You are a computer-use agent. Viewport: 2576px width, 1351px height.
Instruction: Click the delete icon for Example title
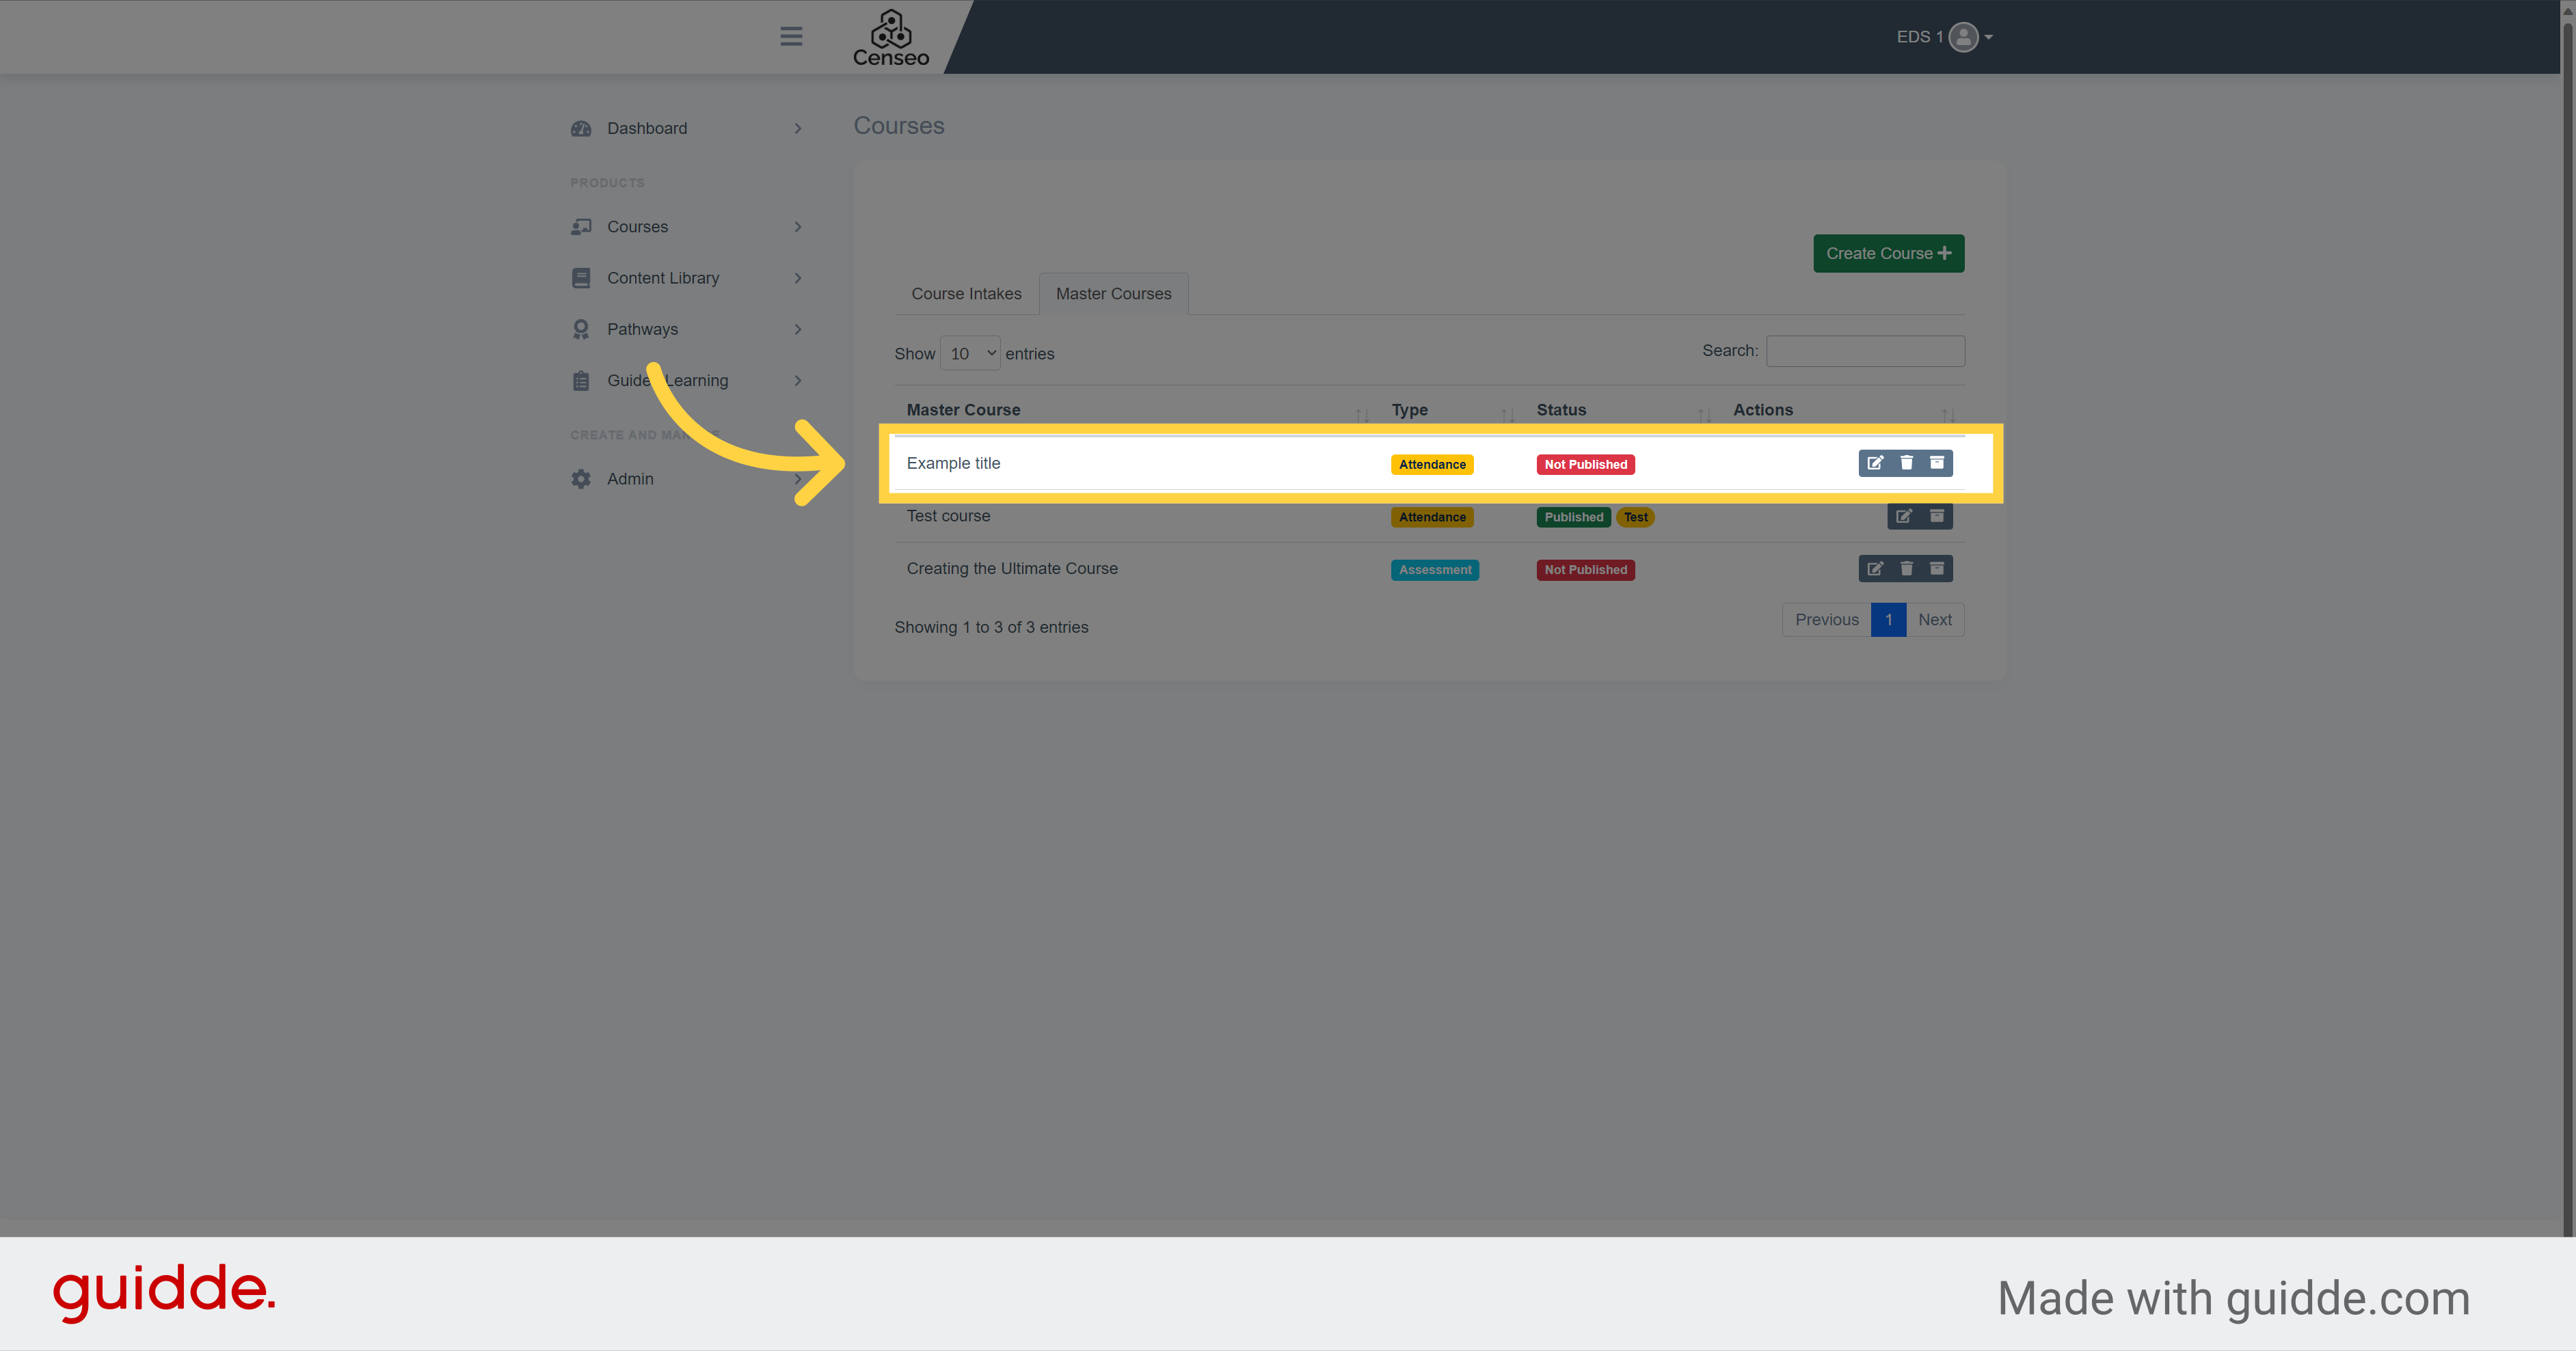click(x=1907, y=462)
